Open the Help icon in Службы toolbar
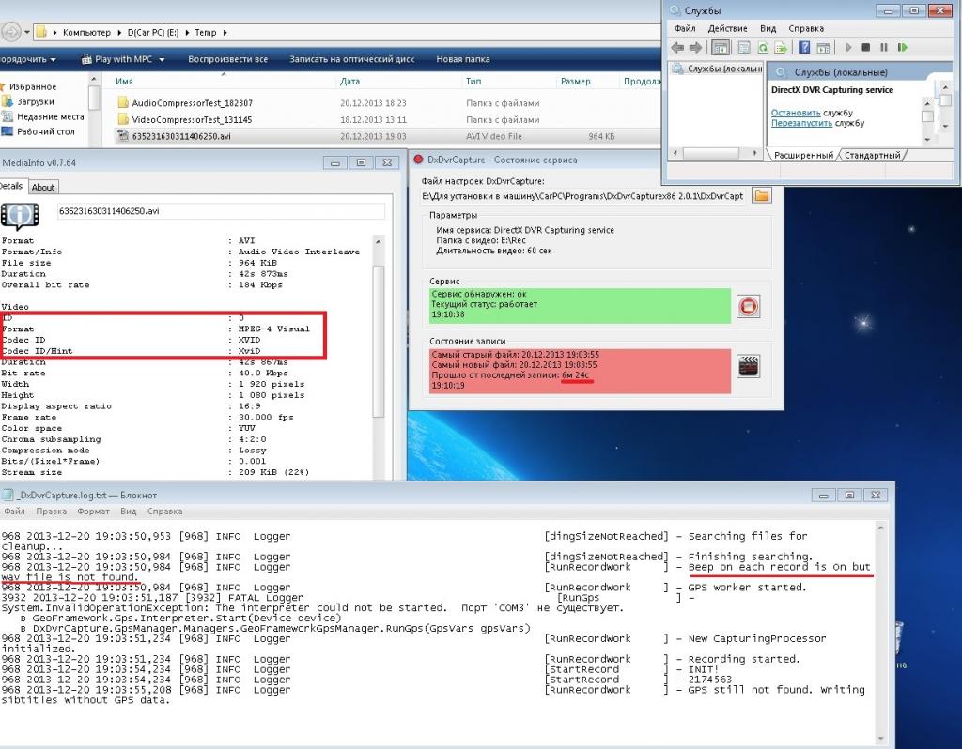This screenshot has width=962, height=749. pos(805,47)
